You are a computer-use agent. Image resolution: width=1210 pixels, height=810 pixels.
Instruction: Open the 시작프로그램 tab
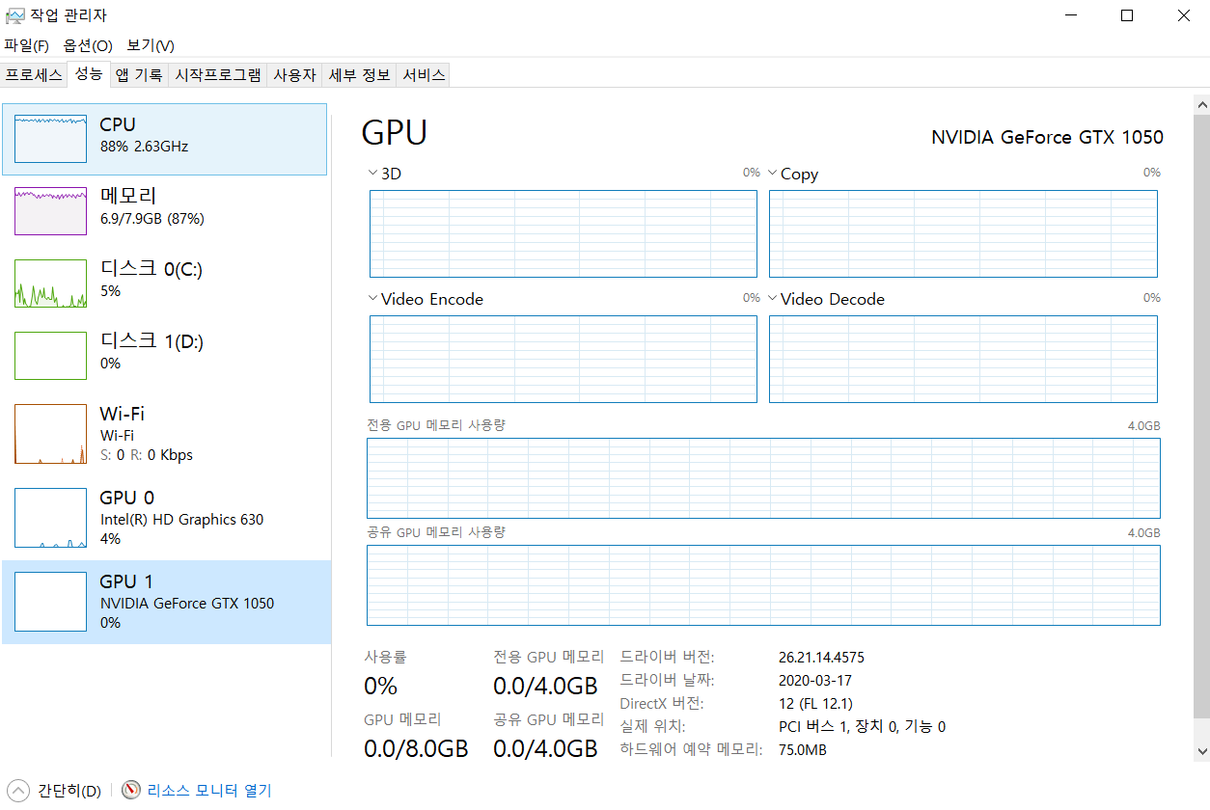tap(218, 75)
